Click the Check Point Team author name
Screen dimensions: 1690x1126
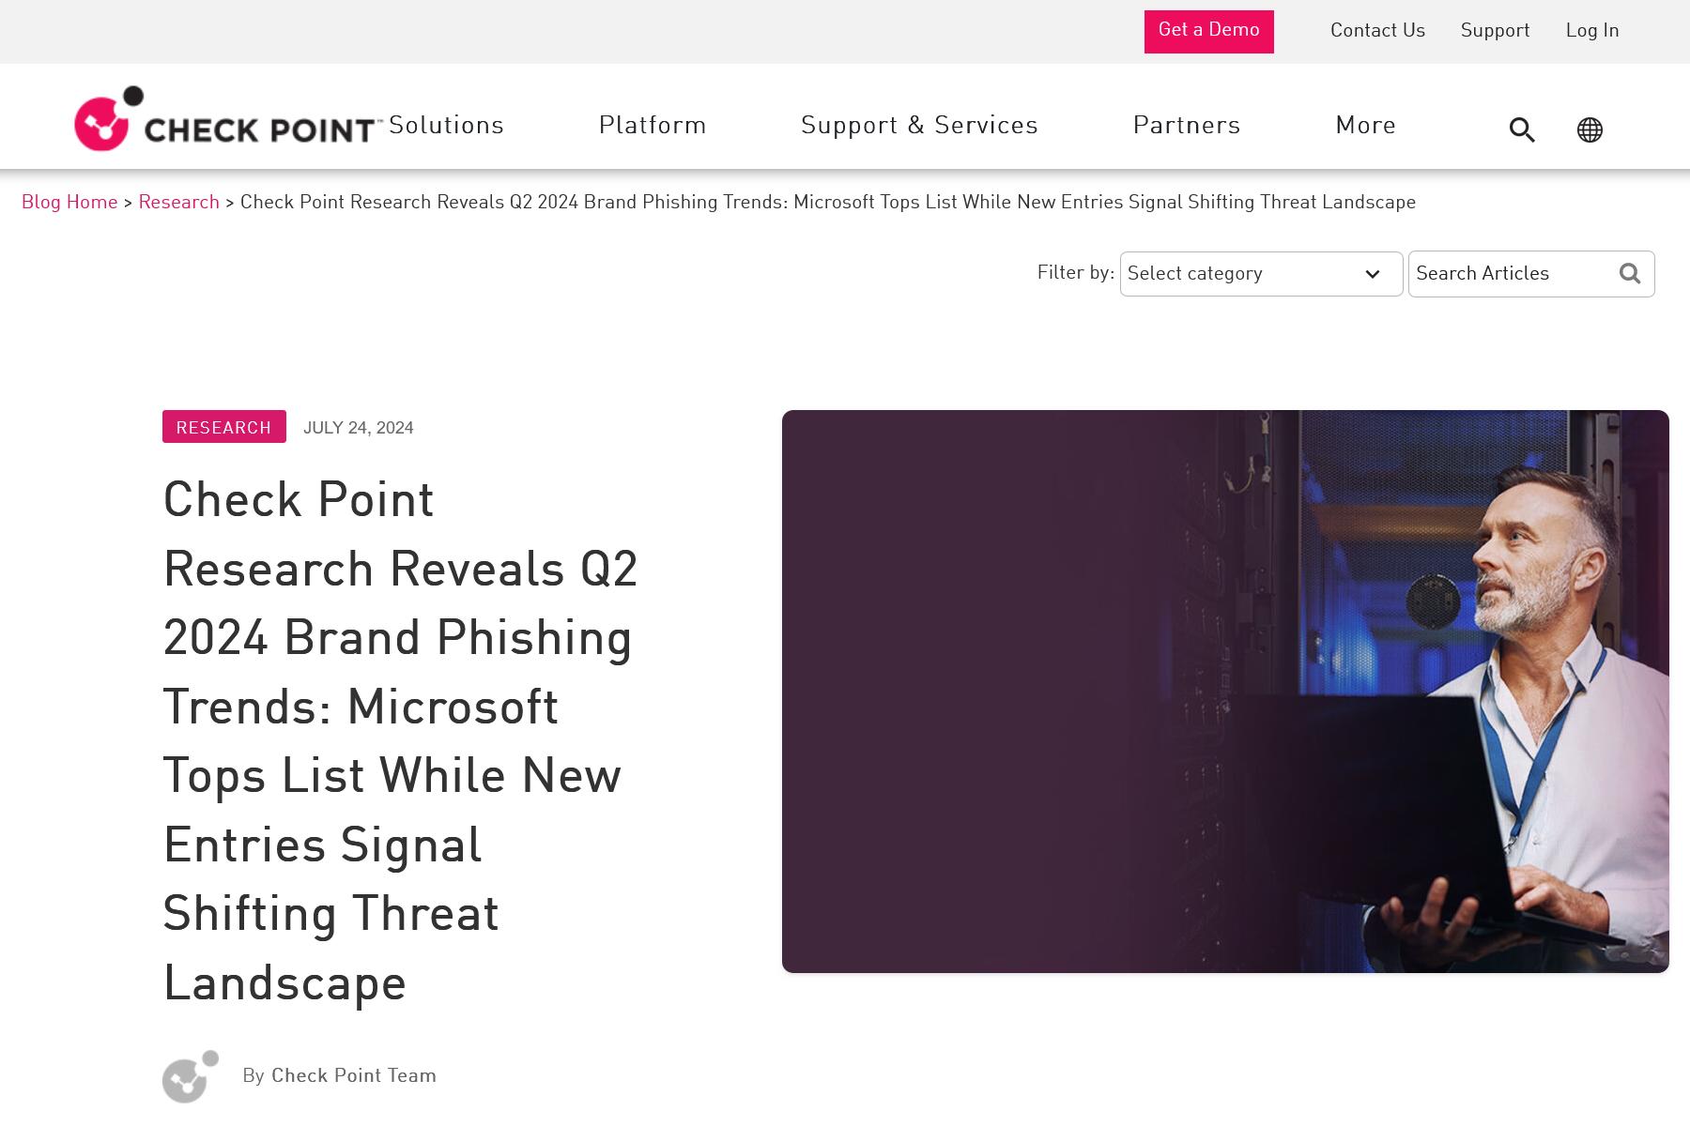tap(354, 1076)
